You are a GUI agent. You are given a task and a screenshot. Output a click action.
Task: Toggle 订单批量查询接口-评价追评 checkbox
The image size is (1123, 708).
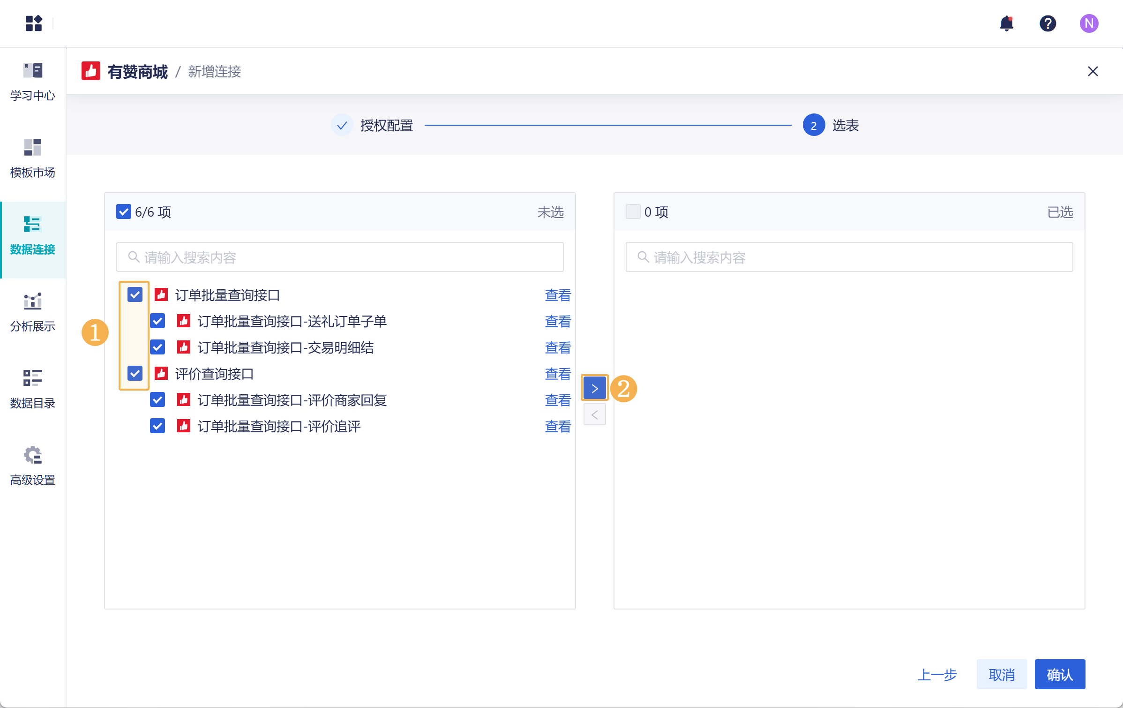[157, 426]
